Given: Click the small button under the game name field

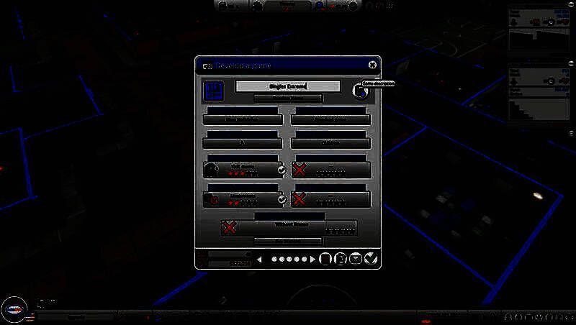Looking at the screenshot, I should coord(288,99).
